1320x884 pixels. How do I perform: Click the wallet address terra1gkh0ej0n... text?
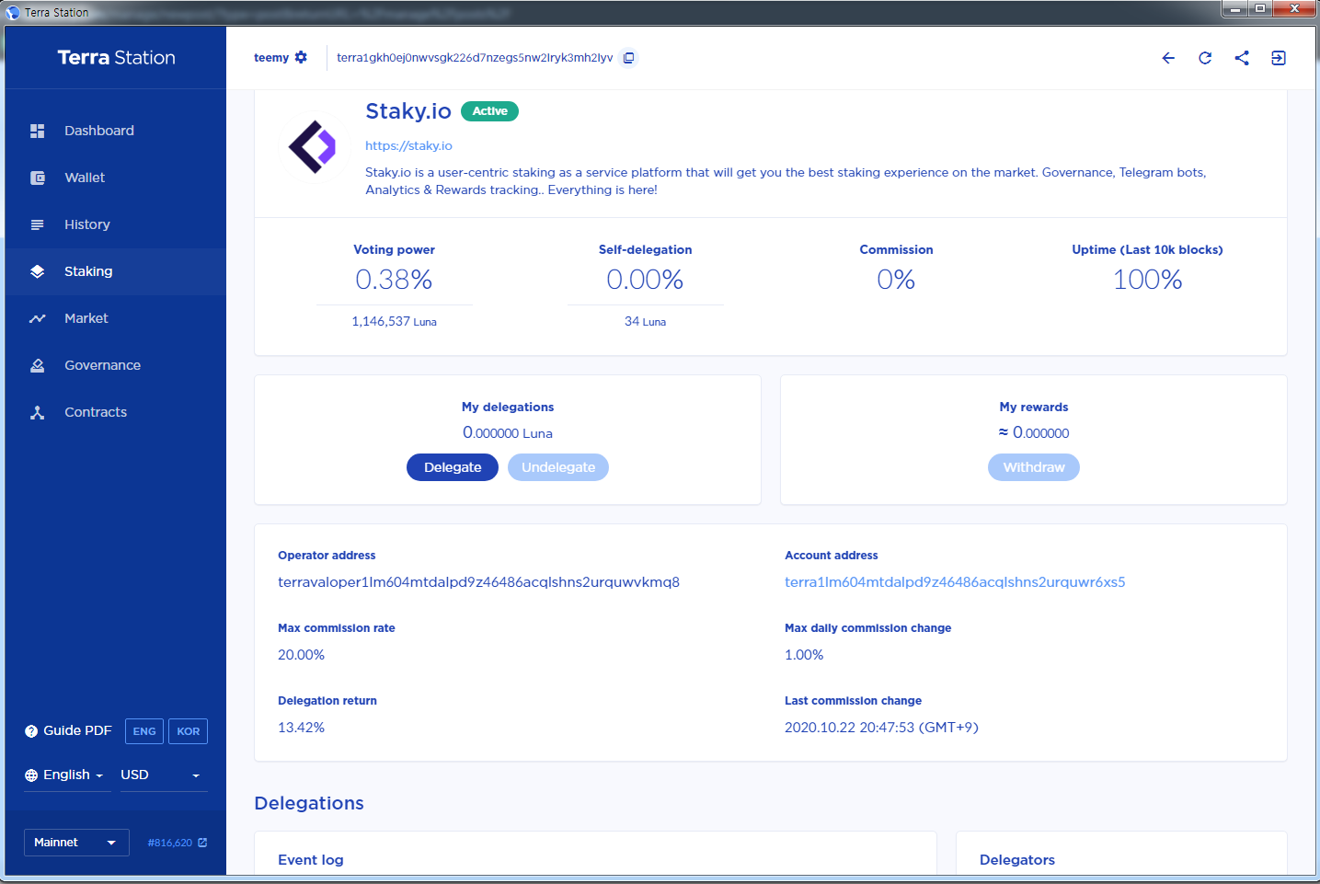point(475,57)
